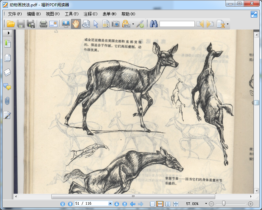Toggle full-screen blue arrows icon
This screenshot has height=210, width=262.
click(254, 14)
